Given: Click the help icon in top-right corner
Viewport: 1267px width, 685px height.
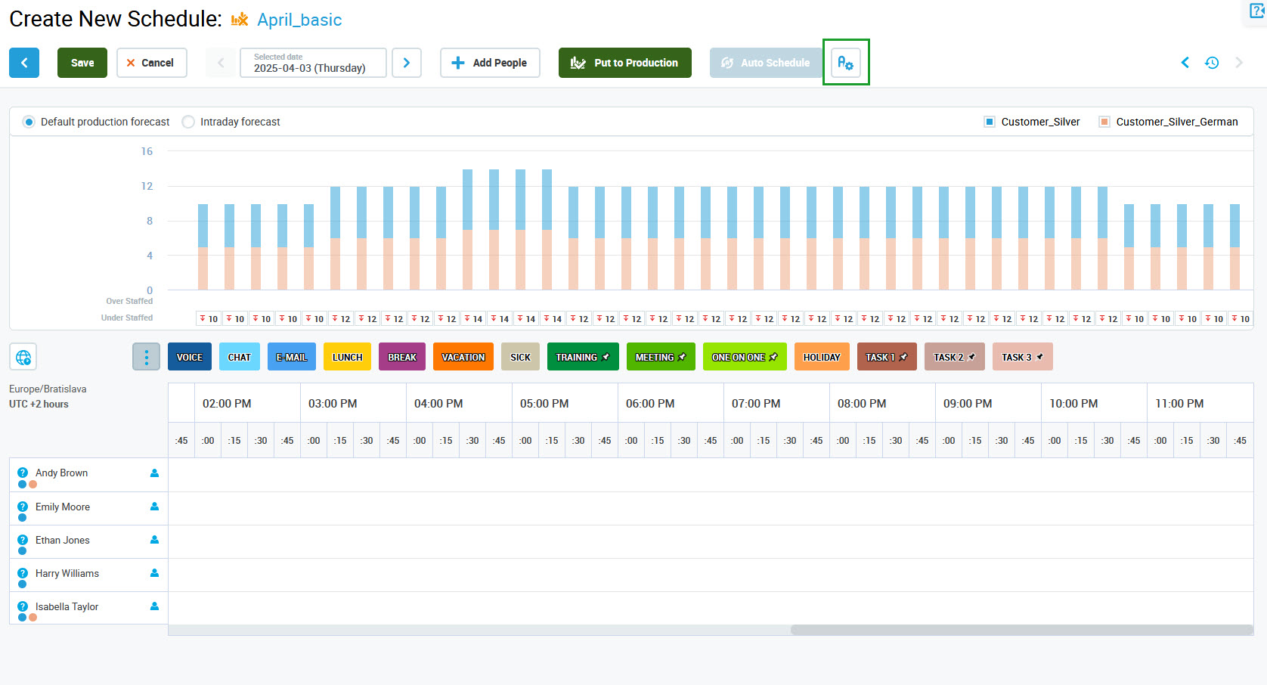Looking at the screenshot, I should click(x=1256, y=11).
